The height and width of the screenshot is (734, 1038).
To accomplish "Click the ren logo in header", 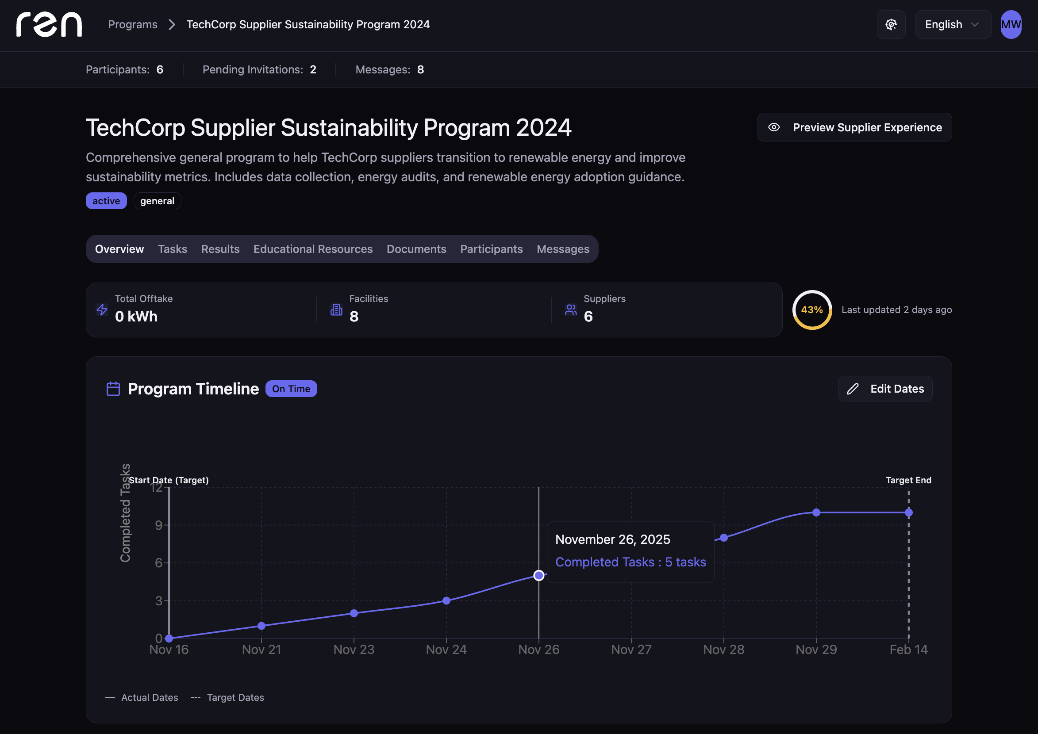I will coord(49,24).
